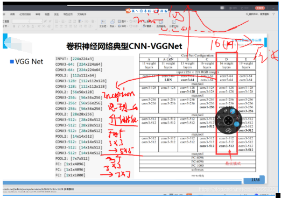
Task: Insert a text box from the ribbon
Action: [x=103, y=24]
